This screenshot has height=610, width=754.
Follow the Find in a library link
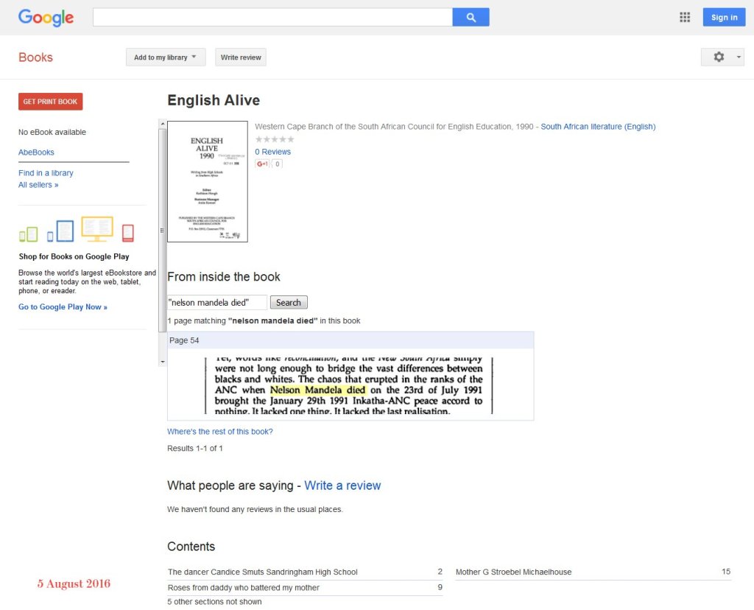(x=46, y=173)
